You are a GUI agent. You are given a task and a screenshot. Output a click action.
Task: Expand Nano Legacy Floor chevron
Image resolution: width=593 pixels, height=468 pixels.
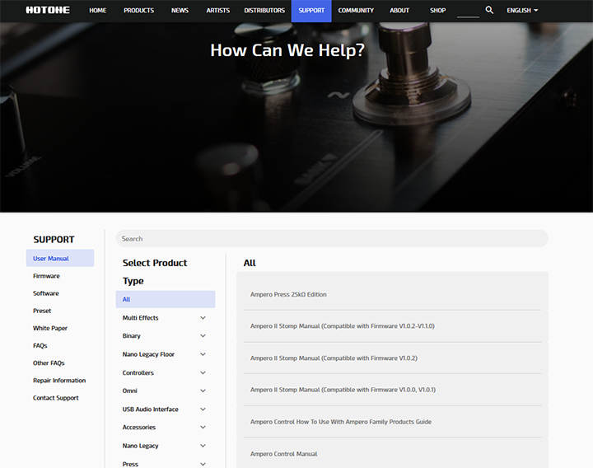click(x=203, y=354)
